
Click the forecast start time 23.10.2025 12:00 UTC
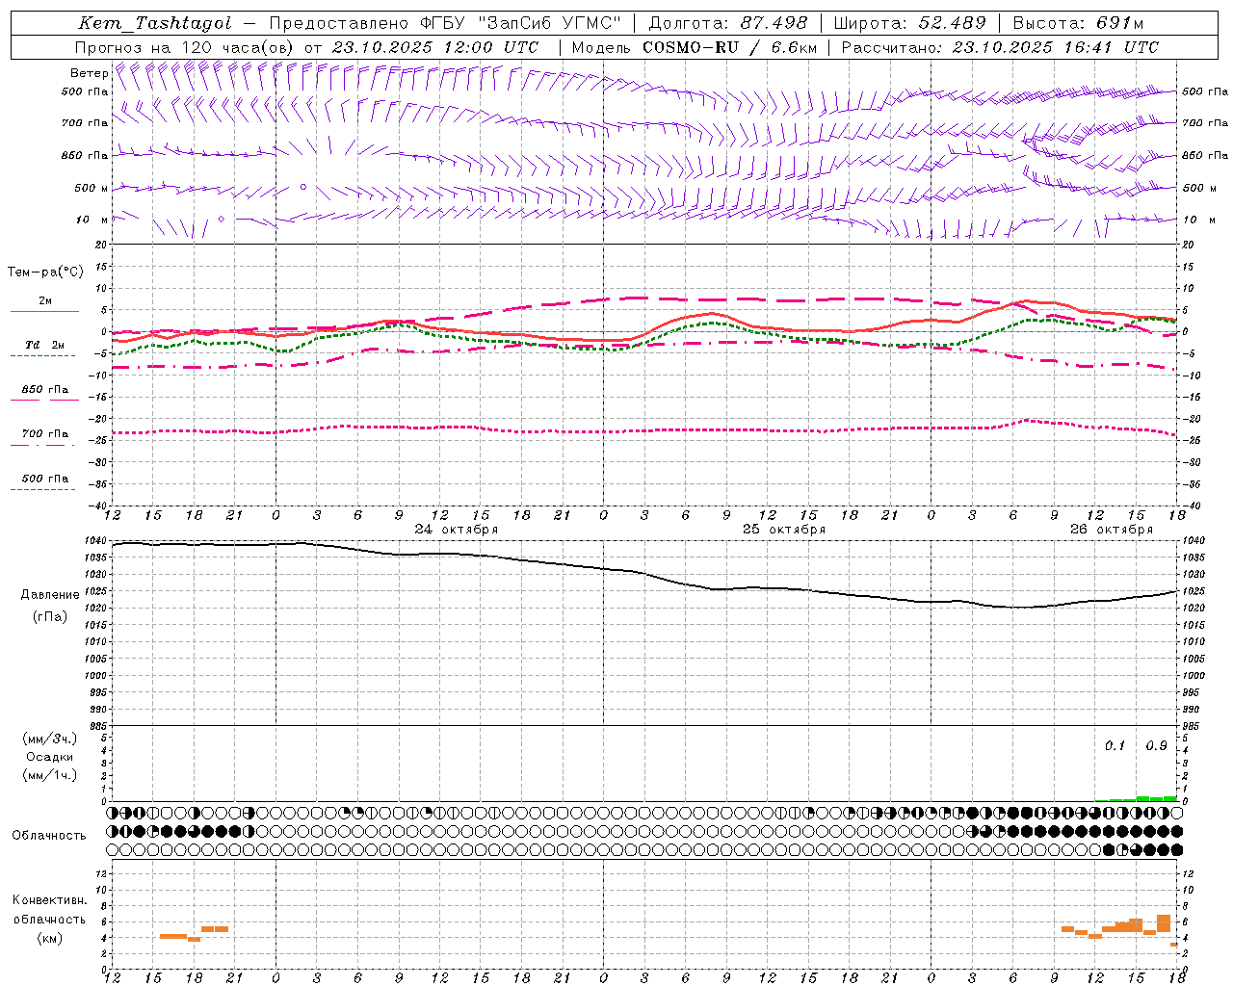435,47
